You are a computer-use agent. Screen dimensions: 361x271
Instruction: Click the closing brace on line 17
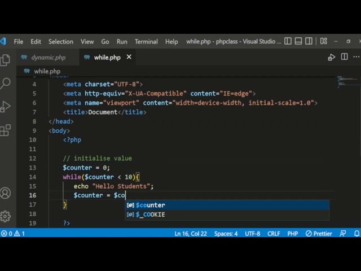[65, 204]
